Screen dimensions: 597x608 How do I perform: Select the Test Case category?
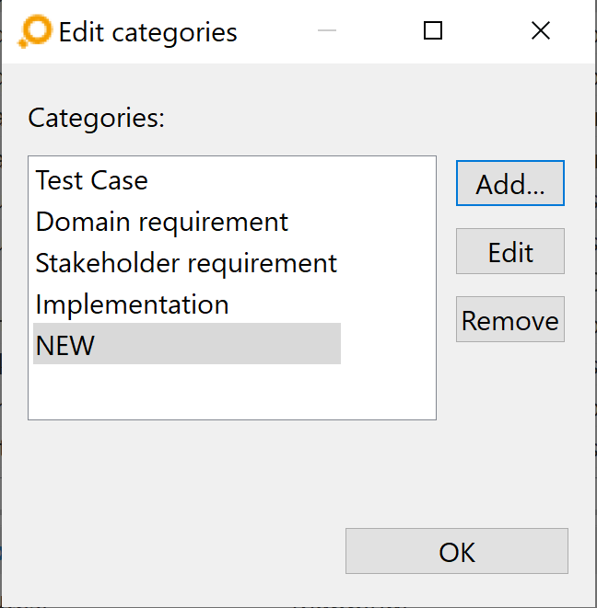coord(91,180)
